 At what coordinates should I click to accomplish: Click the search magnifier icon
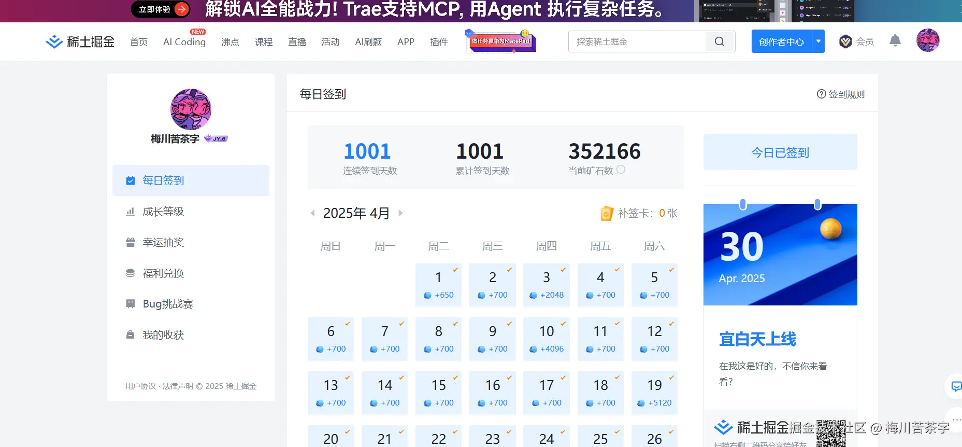720,41
